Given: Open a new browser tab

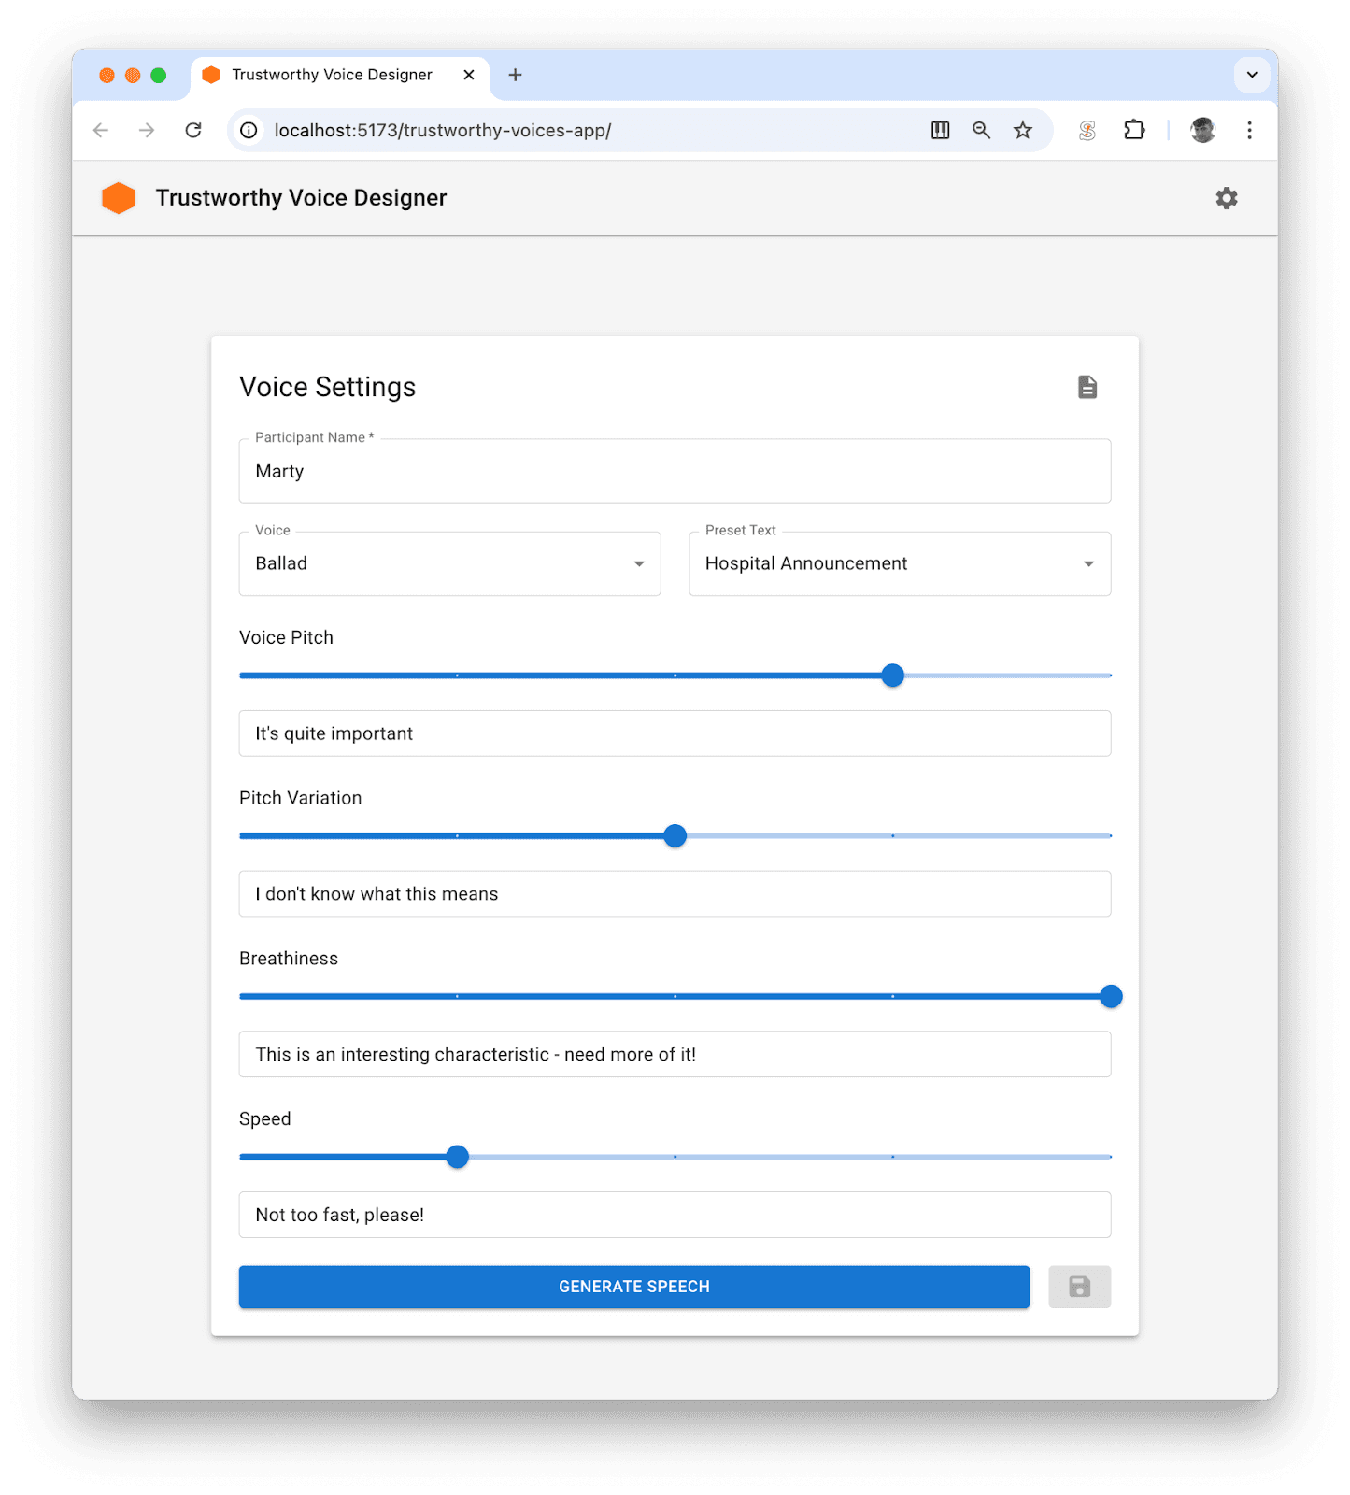Looking at the screenshot, I should point(515,75).
